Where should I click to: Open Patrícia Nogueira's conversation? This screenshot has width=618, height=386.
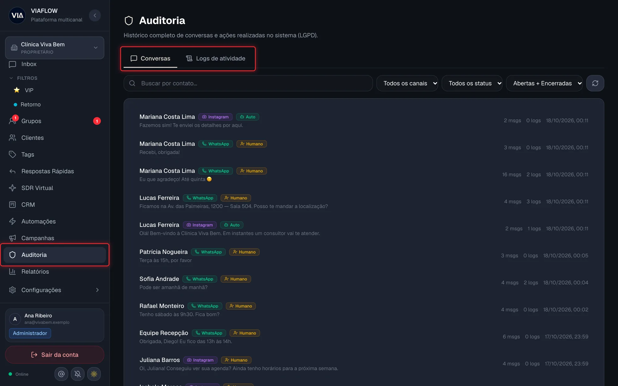coord(364,256)
